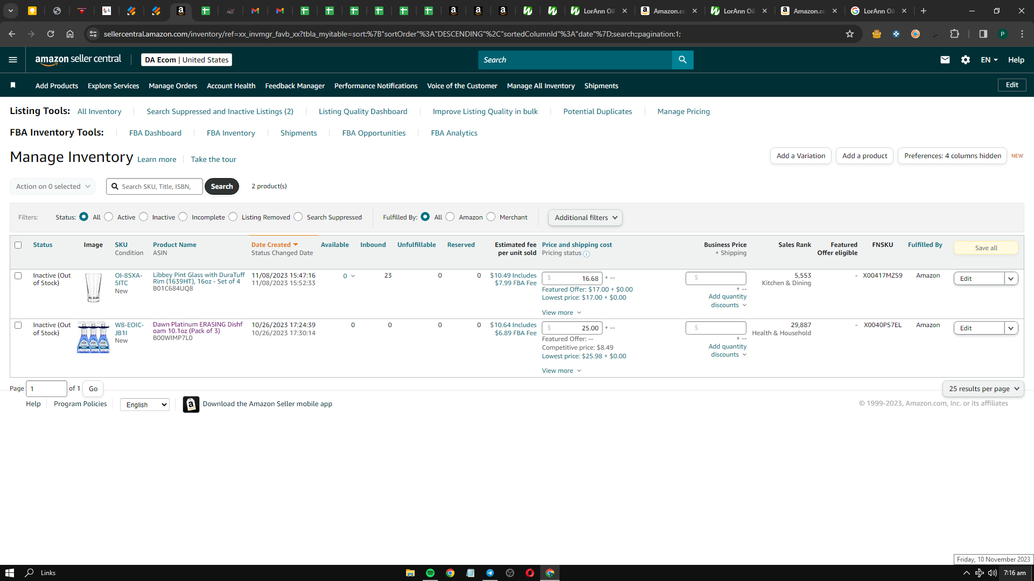The width and height of the screenshot is (1034, 581).
Task: Open Account Health in the navigation bar
Action: tap(231, 86)
